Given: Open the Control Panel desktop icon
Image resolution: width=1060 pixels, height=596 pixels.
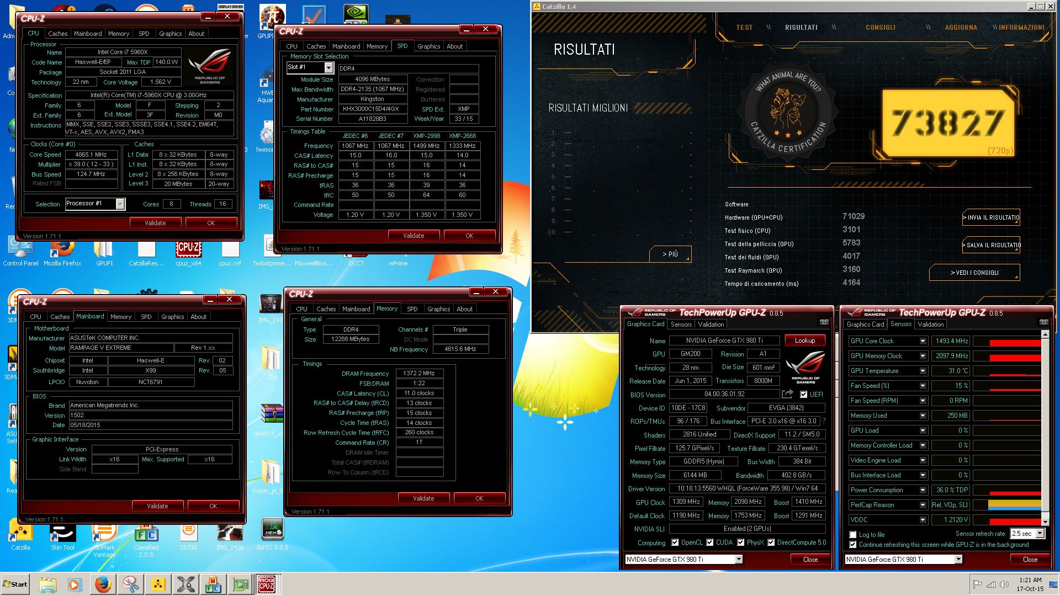Looking at the screenshot, I should 20,252.
